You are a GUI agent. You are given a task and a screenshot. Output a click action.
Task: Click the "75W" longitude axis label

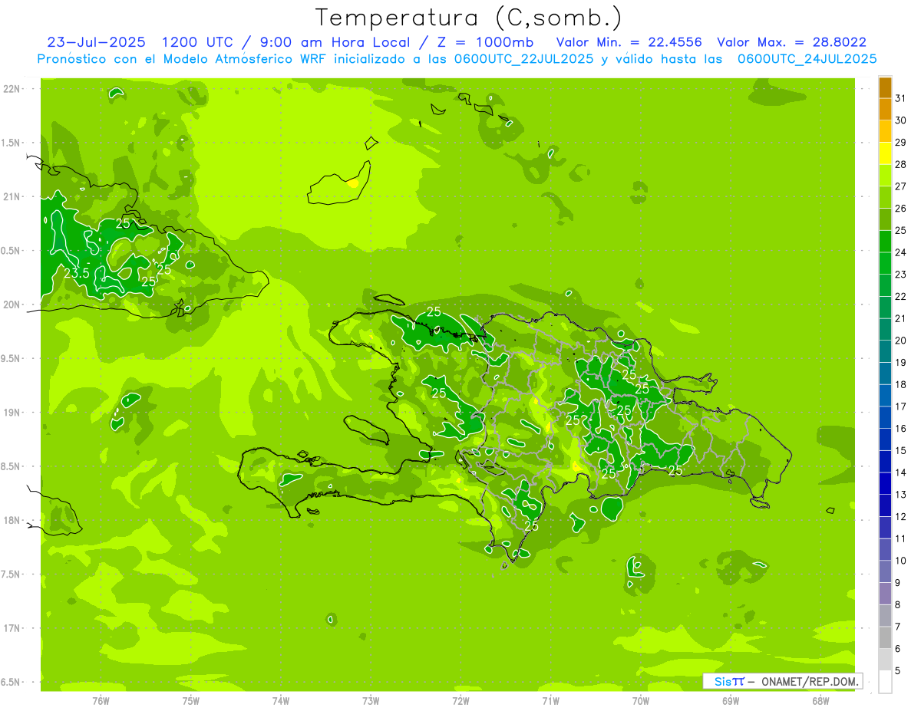(190, 700)
